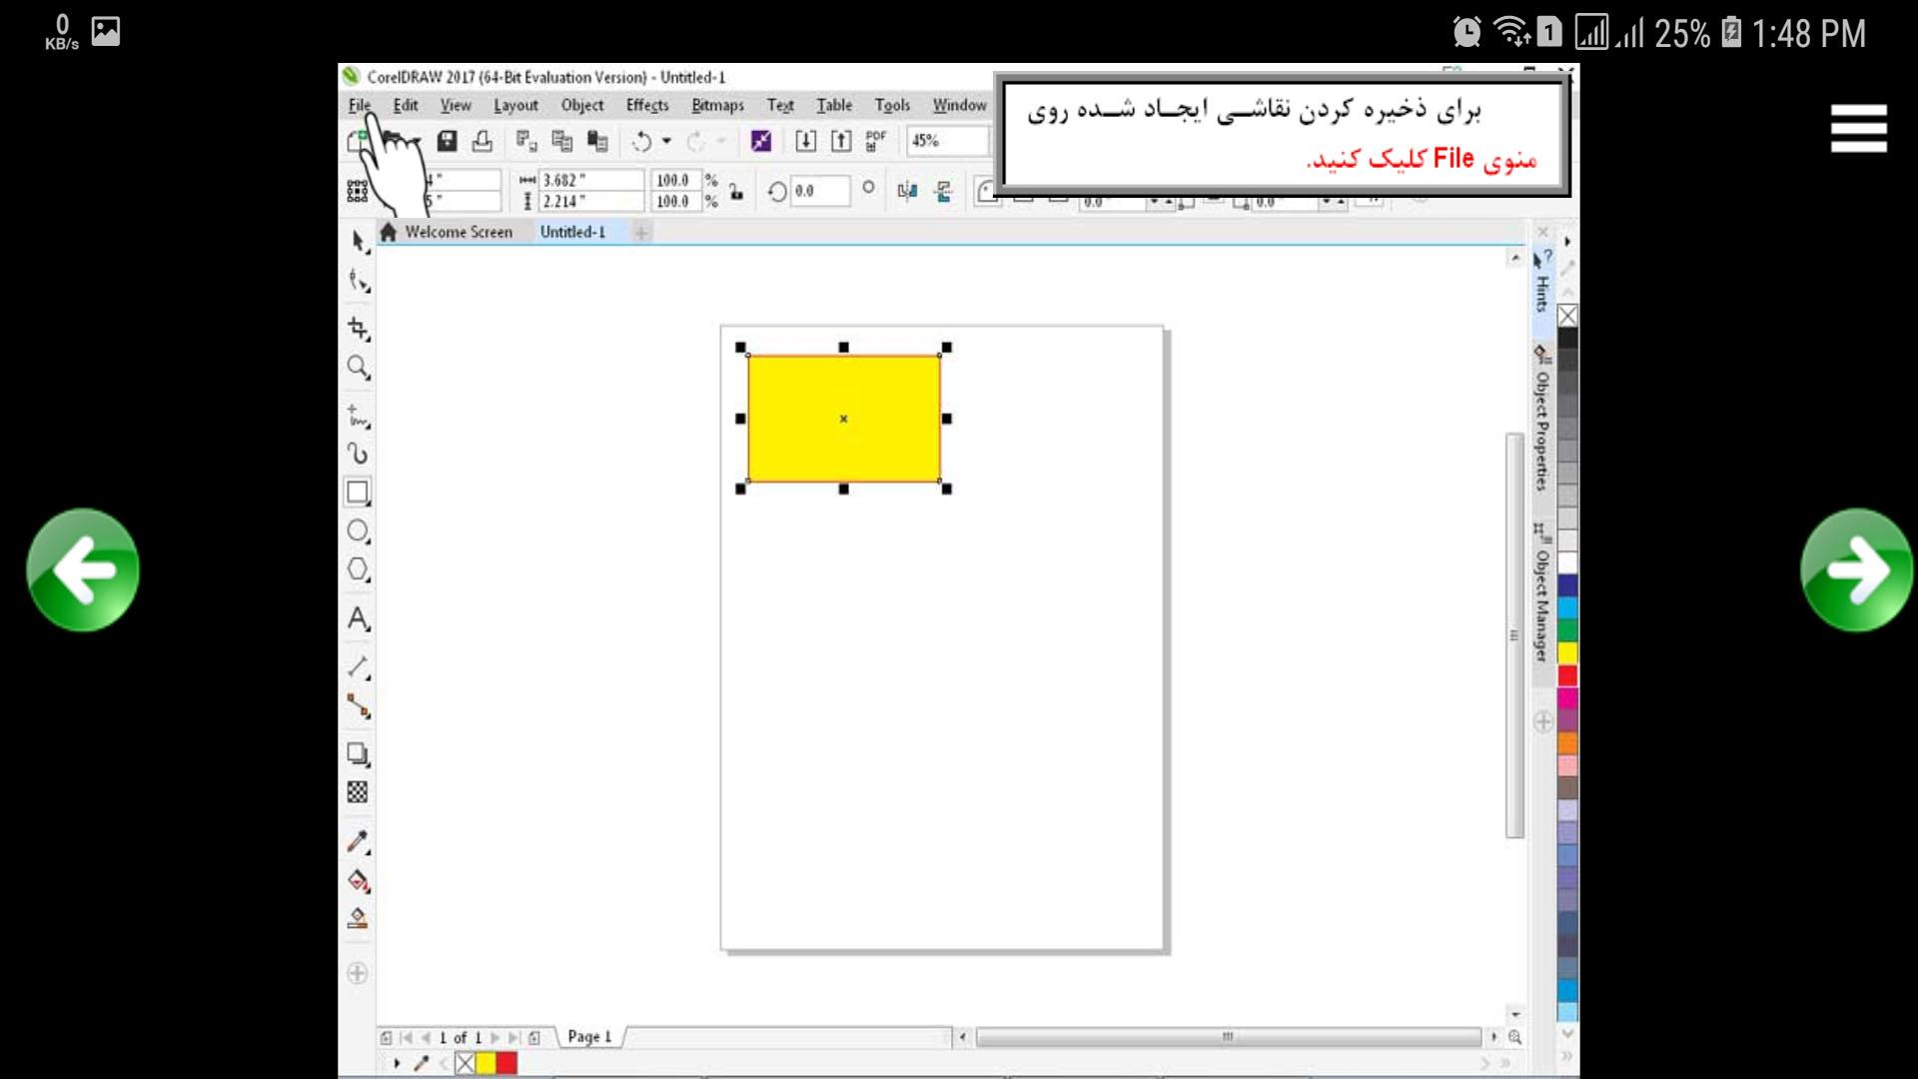1918x1079 pixels.
Task: Click the object height field 2.214"
Action: (x=591, y=201)
